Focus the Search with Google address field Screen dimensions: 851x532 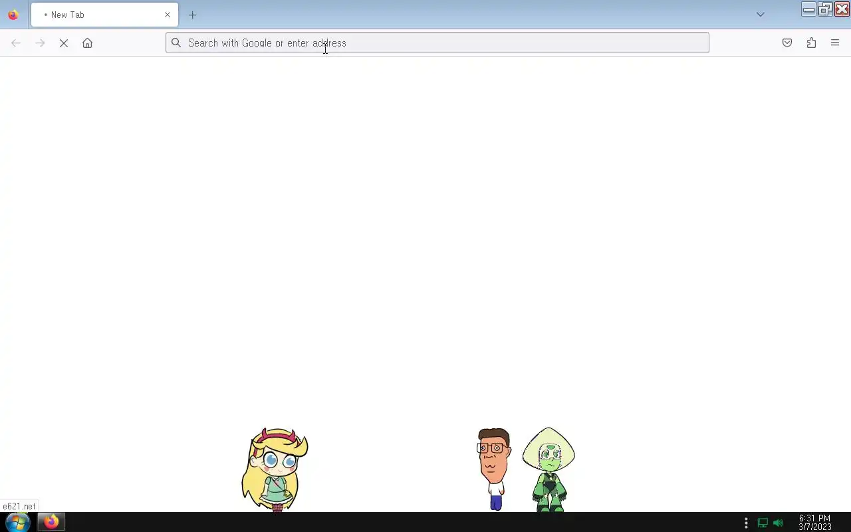(437, 43)
